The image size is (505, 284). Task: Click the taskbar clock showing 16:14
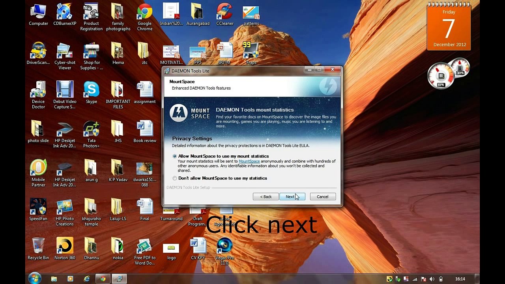460,279
